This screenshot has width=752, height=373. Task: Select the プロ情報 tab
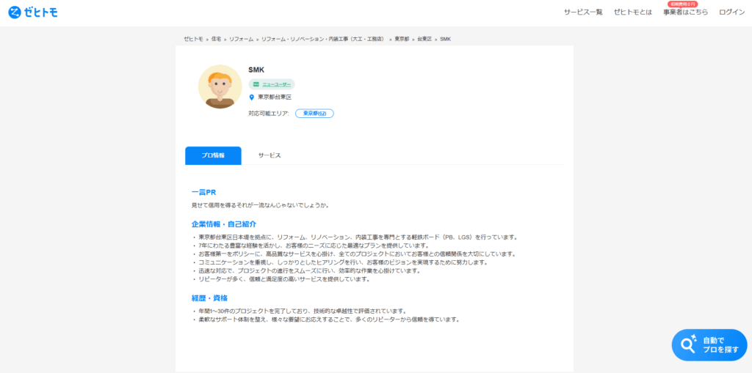tap(213, 155)
